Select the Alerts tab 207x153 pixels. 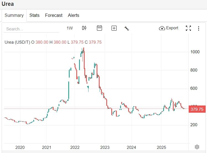point(74,15)
